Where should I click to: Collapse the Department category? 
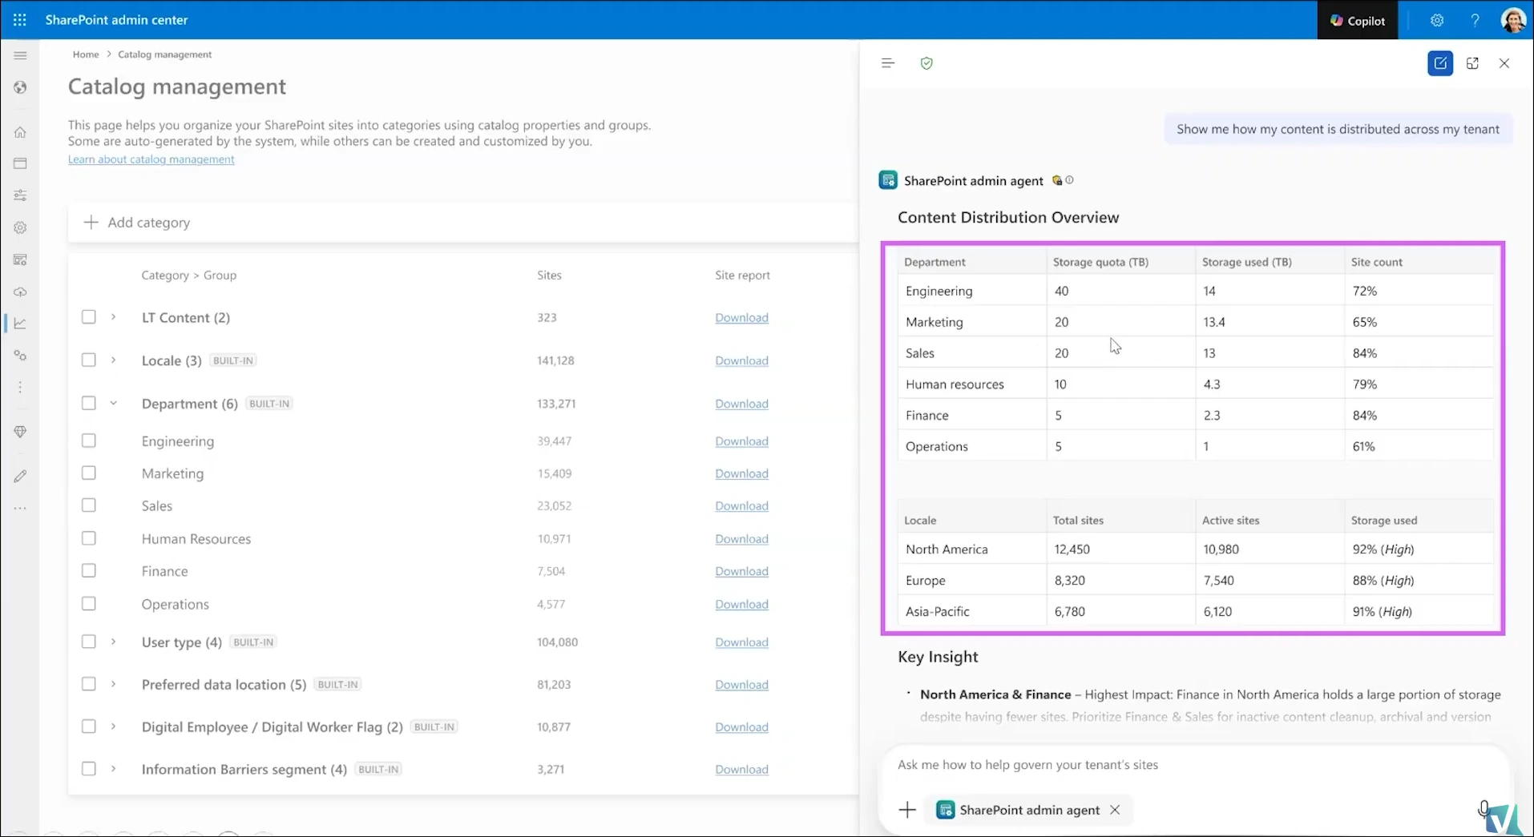113,404
